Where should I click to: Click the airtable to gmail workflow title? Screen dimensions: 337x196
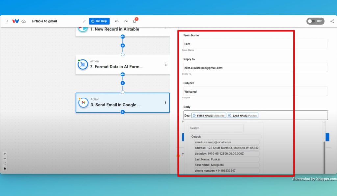[x=44, y=21]
